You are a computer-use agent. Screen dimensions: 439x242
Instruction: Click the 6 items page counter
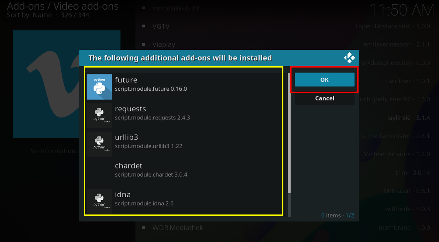tap(338, 215)
